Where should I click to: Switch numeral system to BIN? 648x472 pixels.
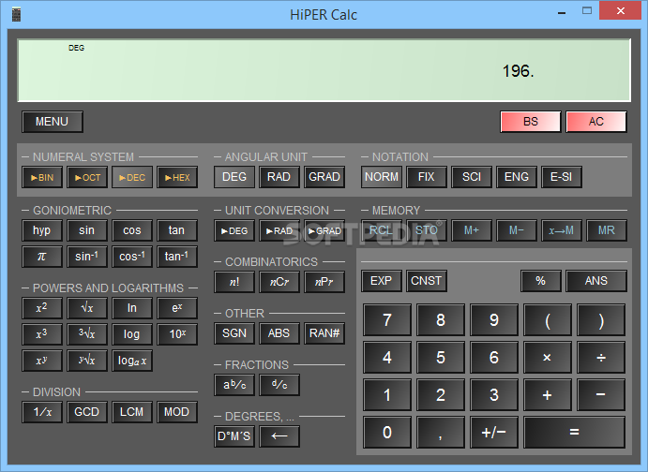[x=42, y=177]
